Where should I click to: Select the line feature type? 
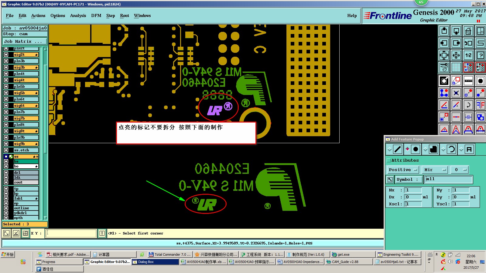398,149
